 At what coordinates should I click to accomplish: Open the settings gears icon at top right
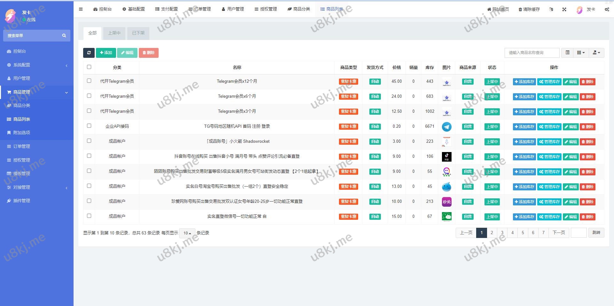tap(607, 9)
